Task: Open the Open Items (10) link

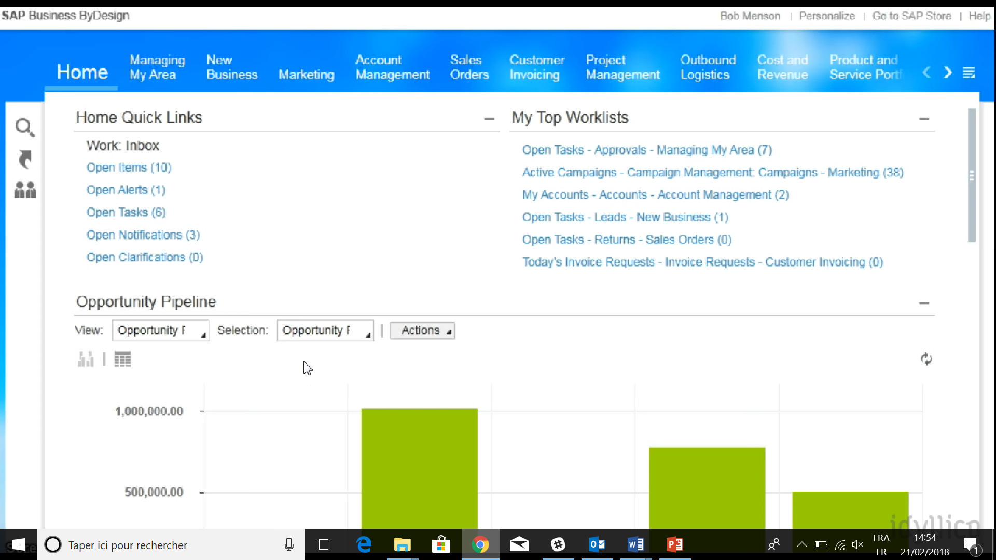Action: click(129, 167)
